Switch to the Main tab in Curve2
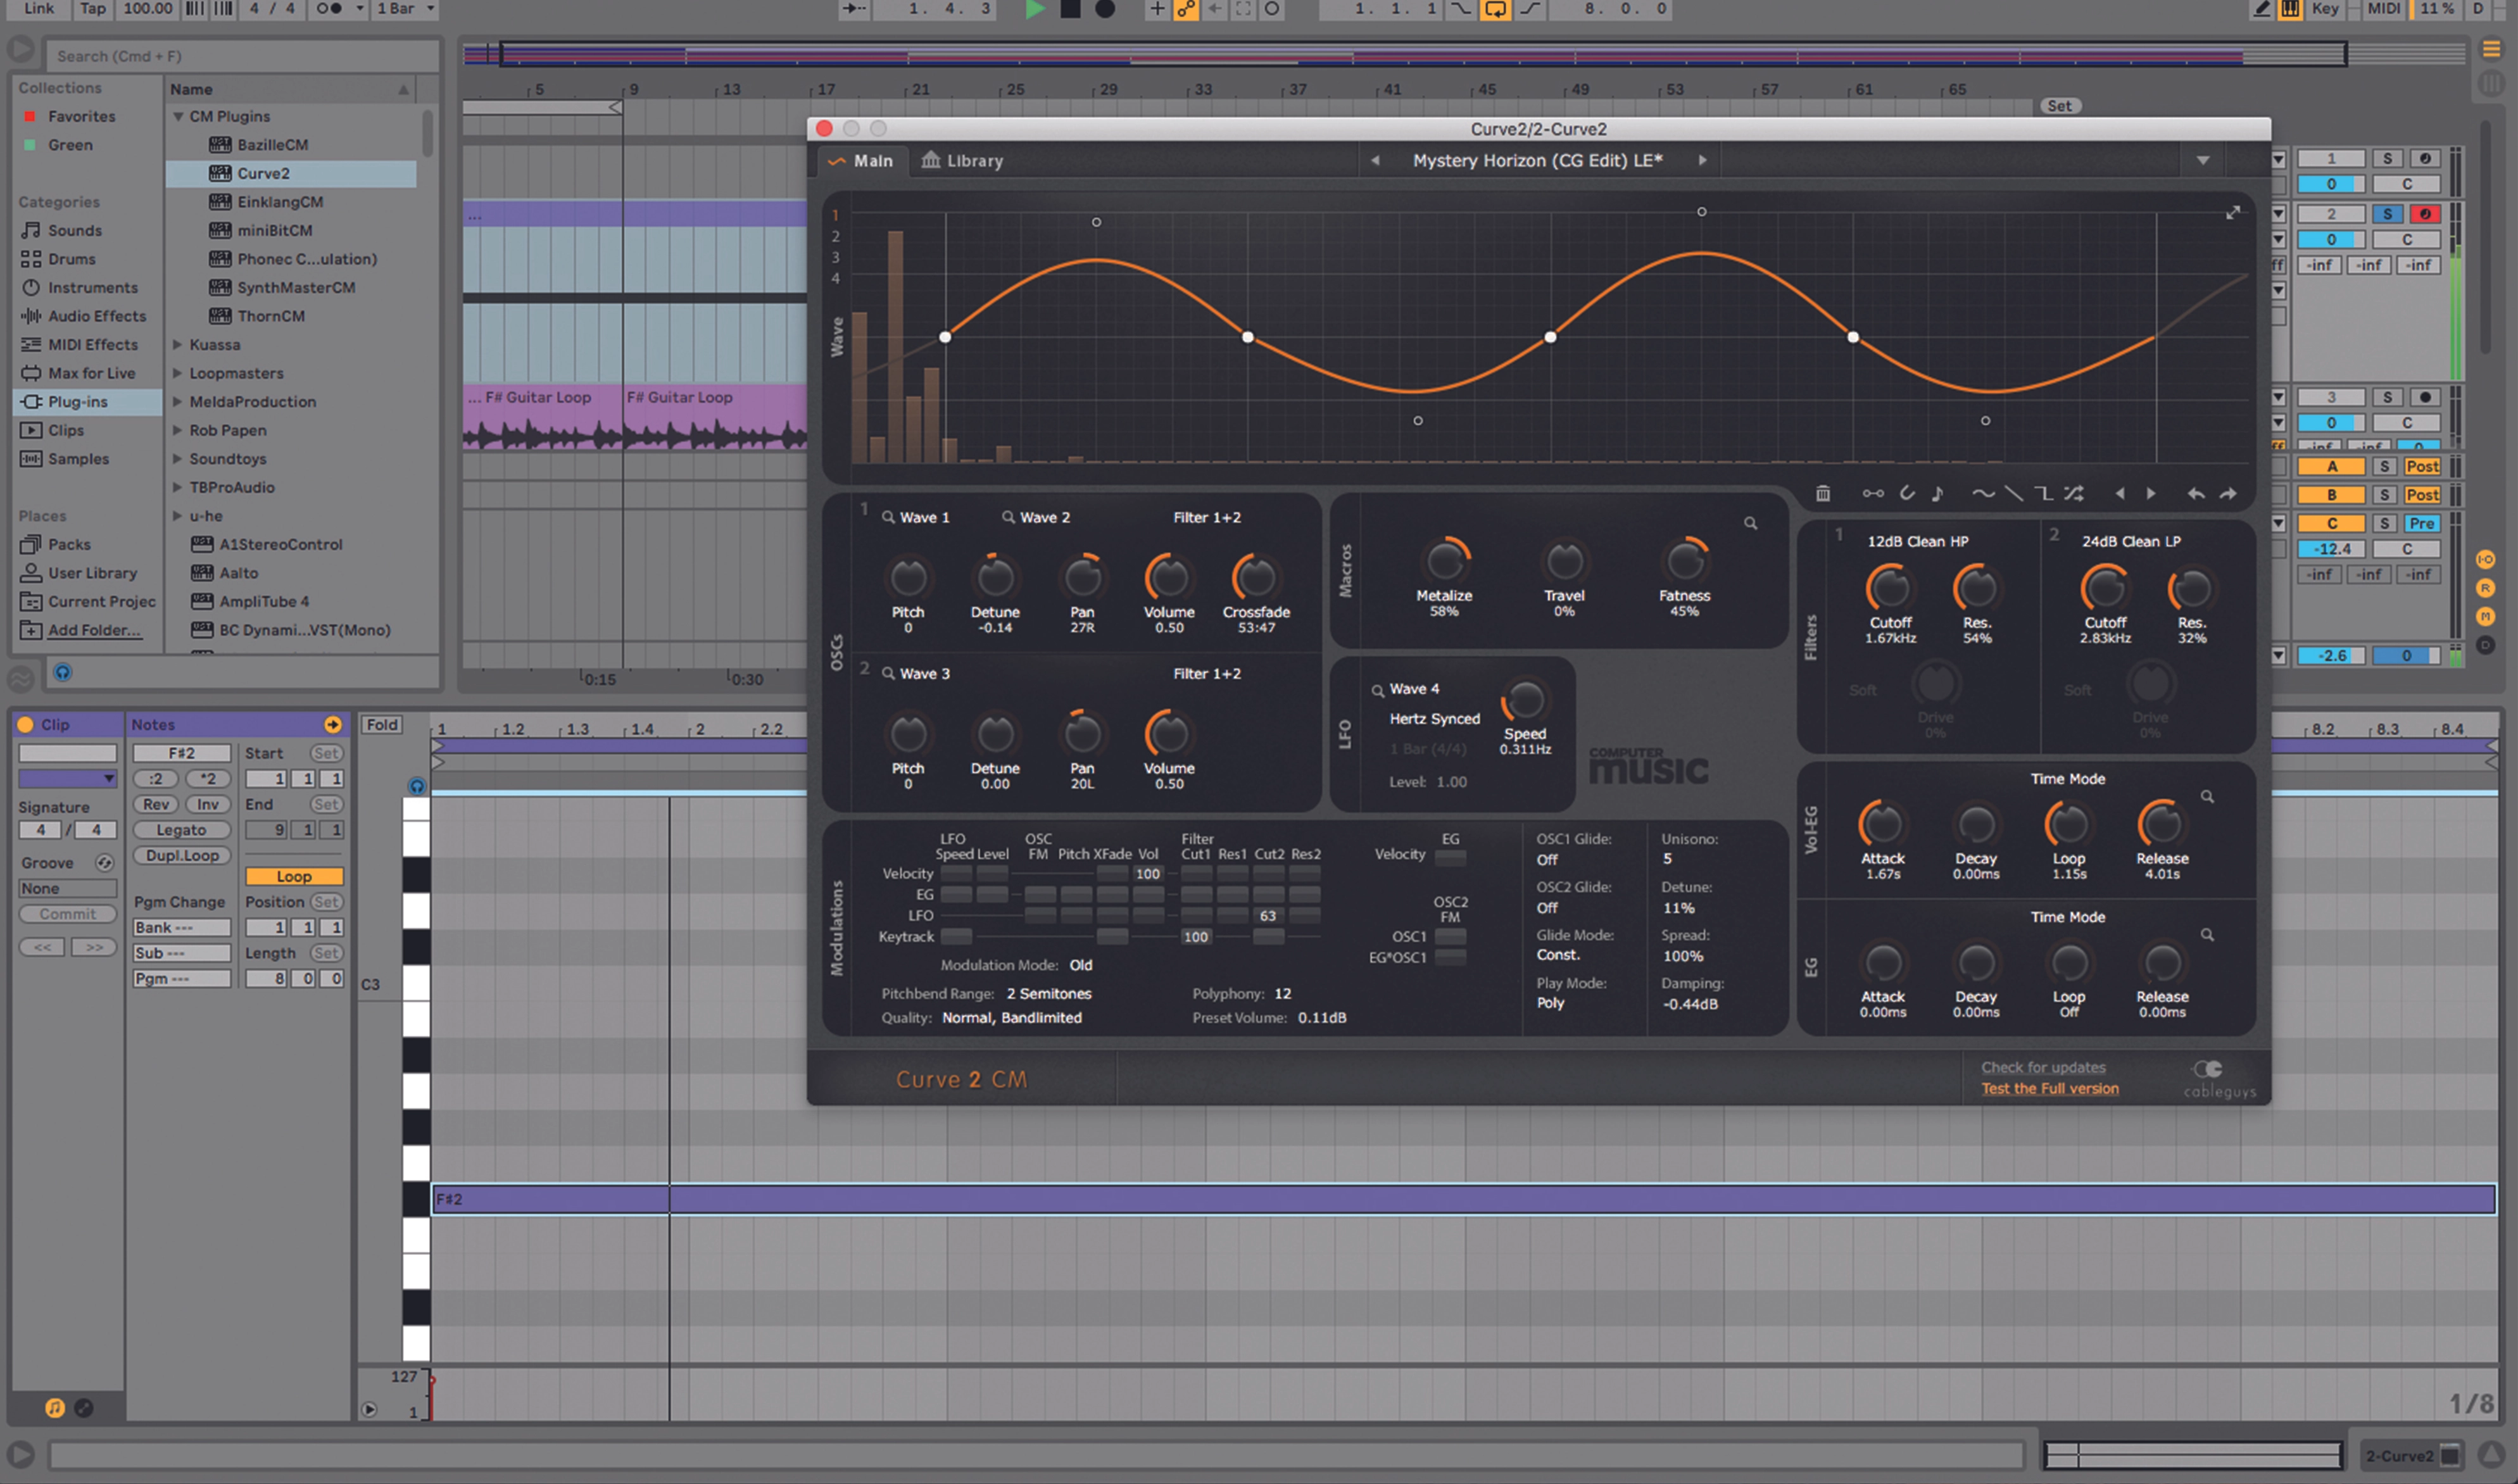The height and width of the screenshot is (1484, 2518). point(862,160)
